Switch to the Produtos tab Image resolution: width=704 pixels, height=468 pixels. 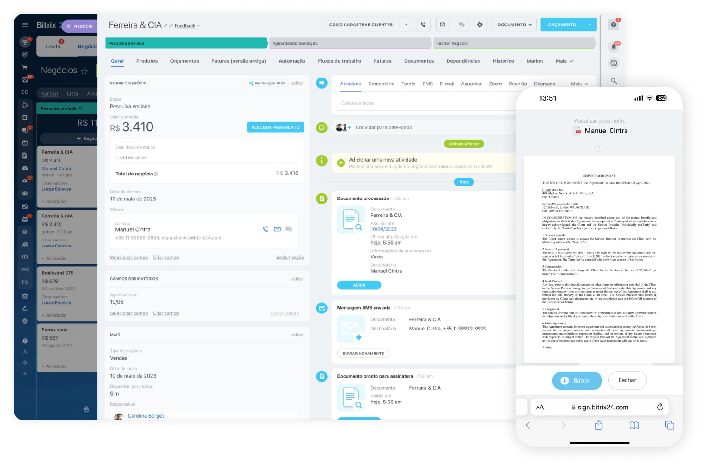(146, 61)
